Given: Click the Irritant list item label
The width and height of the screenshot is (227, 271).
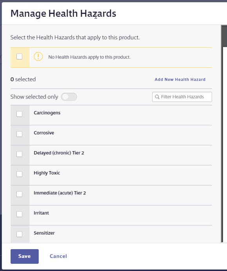Looking at the screenshot, I should 41,213.
